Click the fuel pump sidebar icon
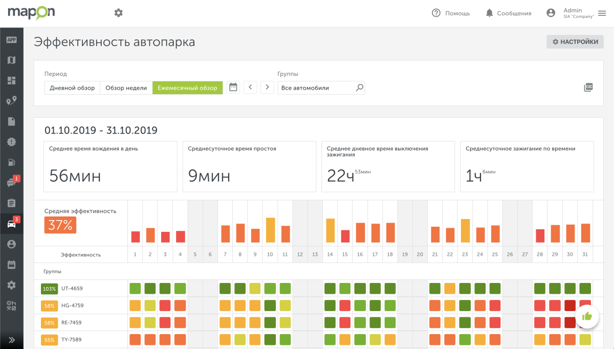This screenshot has height=349, width=614. [x=11, y=162]
